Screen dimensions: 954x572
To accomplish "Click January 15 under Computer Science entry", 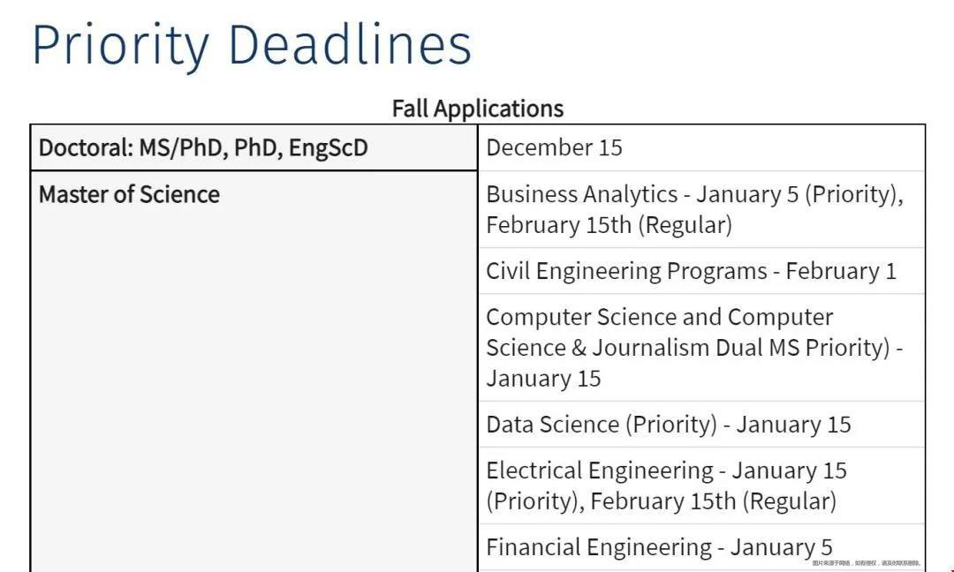I will point(543,379).
